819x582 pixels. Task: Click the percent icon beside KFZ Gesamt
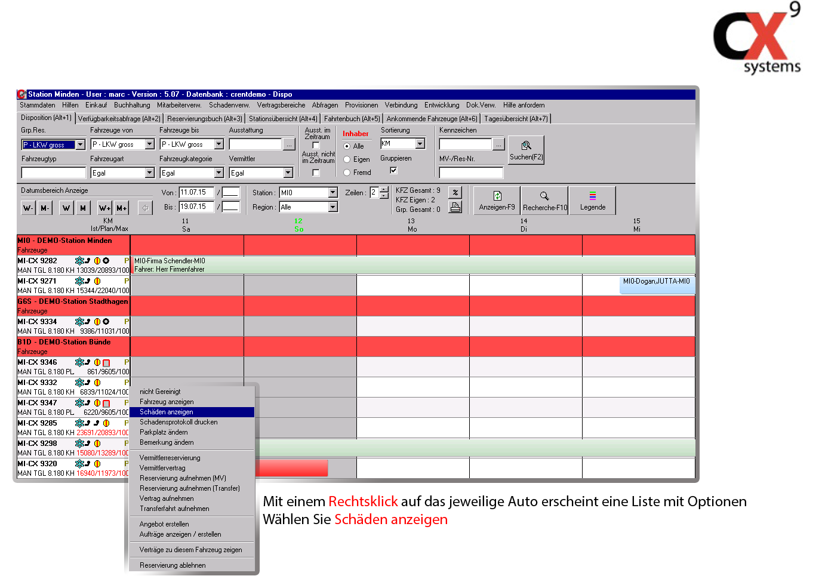pyautogui.click(x=455, y=192)
